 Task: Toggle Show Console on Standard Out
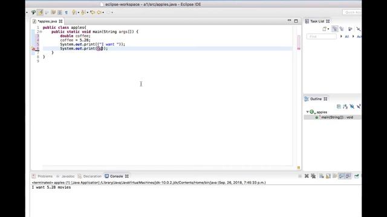coord(341,176)
